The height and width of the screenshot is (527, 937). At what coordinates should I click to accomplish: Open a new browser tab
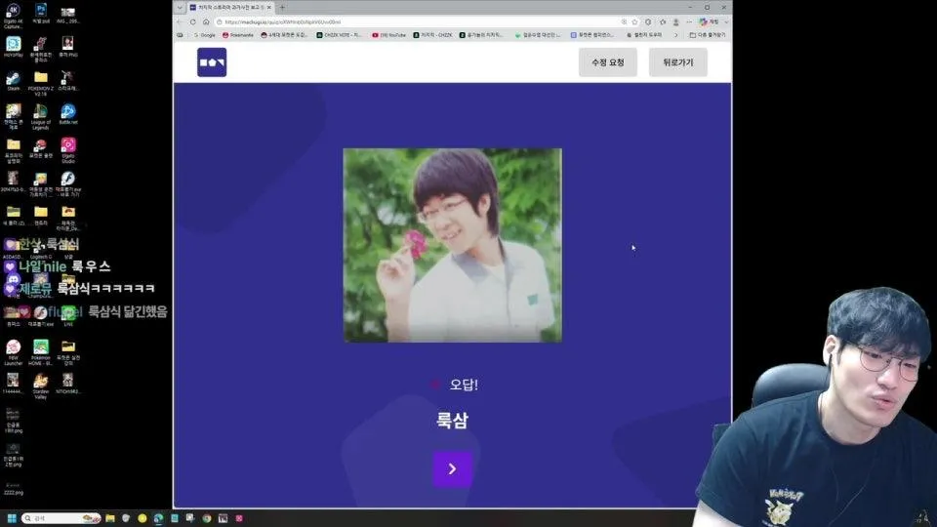click(x=282, y=7)
